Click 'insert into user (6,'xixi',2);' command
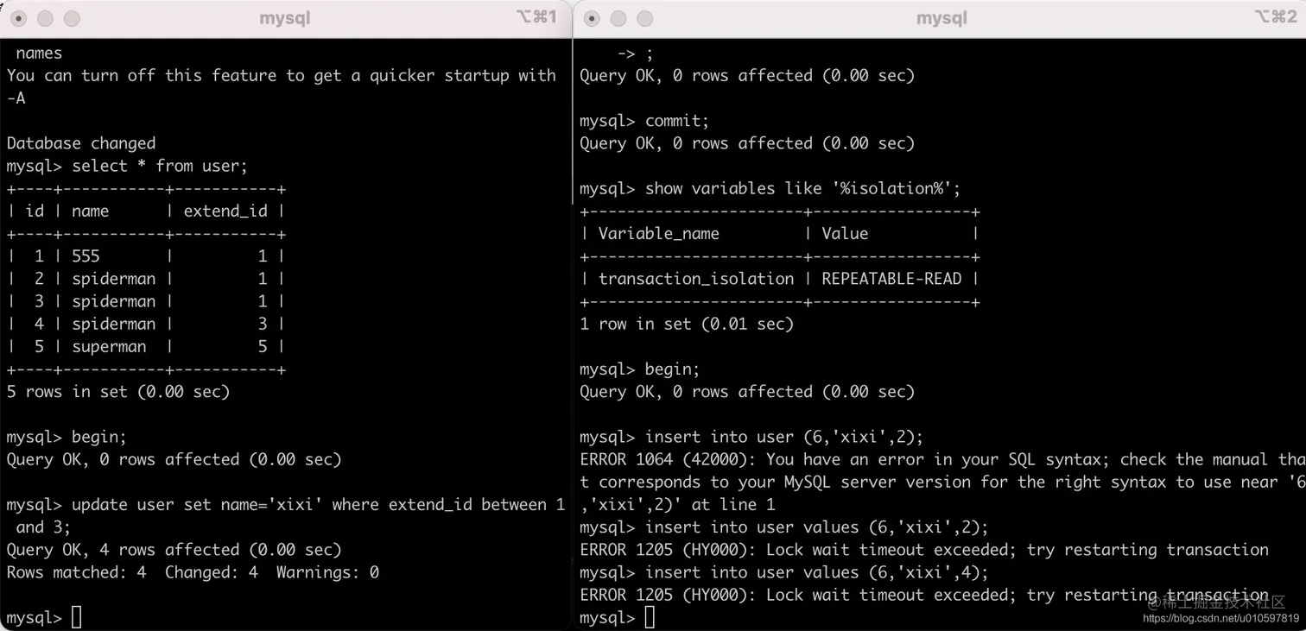Image resolution: width=1306 pixels, height=631 pixels. (784, 437)
